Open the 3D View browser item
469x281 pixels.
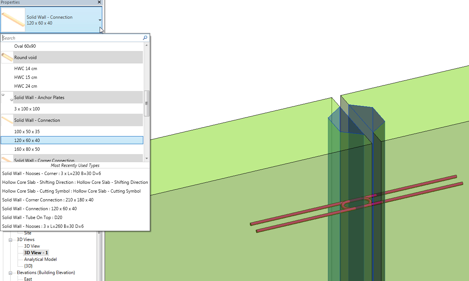(32, 246)
